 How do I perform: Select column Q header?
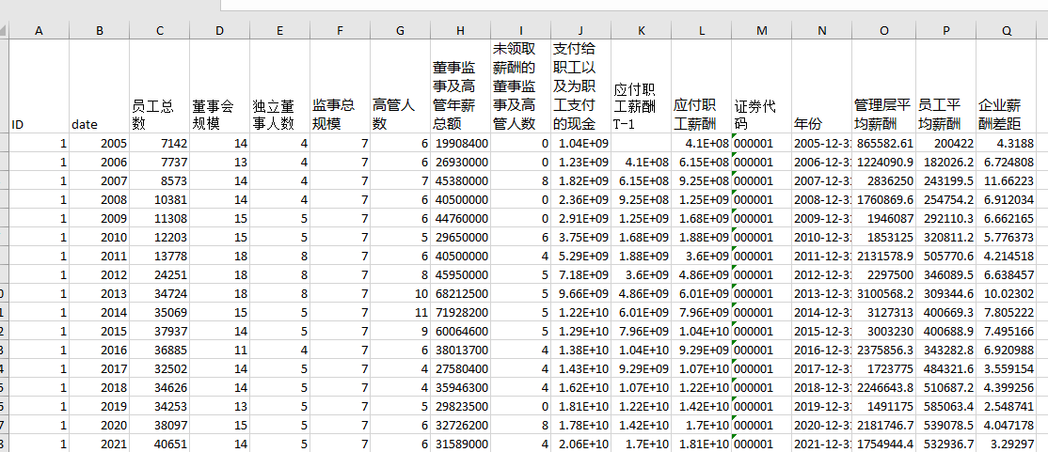(1007, 31)
